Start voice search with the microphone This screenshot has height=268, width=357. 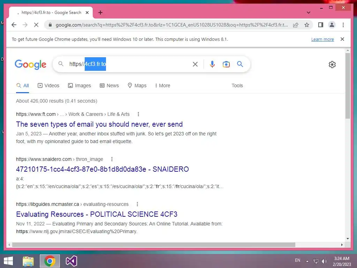point(212,64)
